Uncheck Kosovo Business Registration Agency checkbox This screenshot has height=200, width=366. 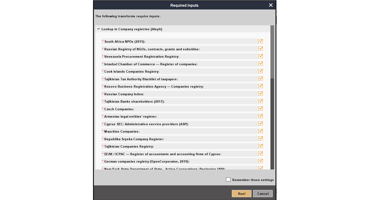(x=260, y=86)
